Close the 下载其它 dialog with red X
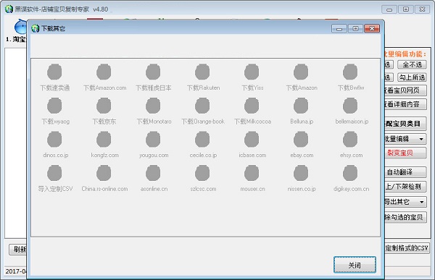The image size is (435, 280). pos(372,28)
